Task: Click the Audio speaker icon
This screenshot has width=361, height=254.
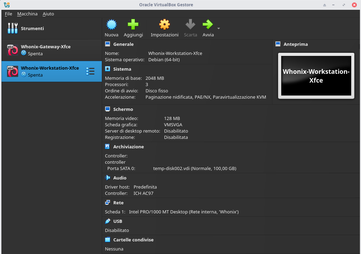Action: tap(107, 178)
